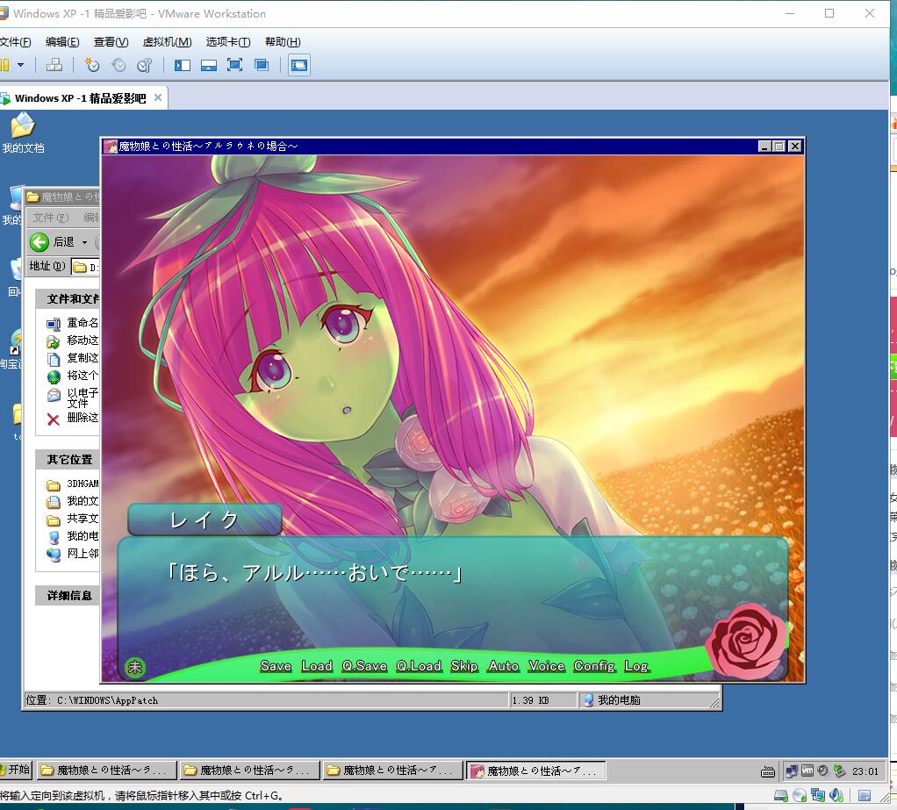Click Save in the game menu bar

(x=276, y=666)
